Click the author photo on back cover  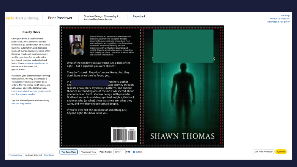coord(77,45)
